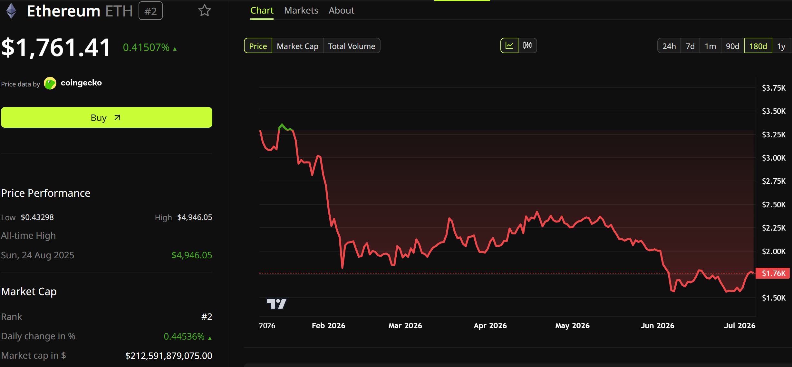Click the green Buy button

pyautogui.click(x=107, y=117)
